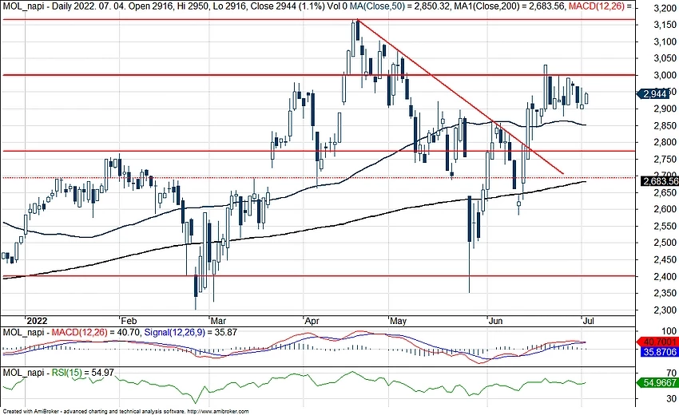The height and width of the screenshot is (415, 679).
Task: Click the 200-day MA value label 2,683.56
Action: tap(660, 182)
